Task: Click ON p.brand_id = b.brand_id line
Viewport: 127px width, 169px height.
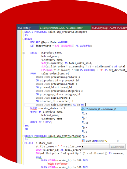Action: pos(54,88)
